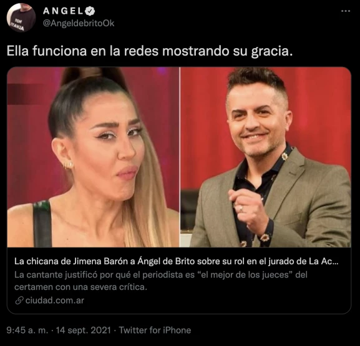Image resolution: width=360 pixels, height=346 pixels.
Task: Click the verified badge next to ANGEL
Action: [x=90, y=11]
